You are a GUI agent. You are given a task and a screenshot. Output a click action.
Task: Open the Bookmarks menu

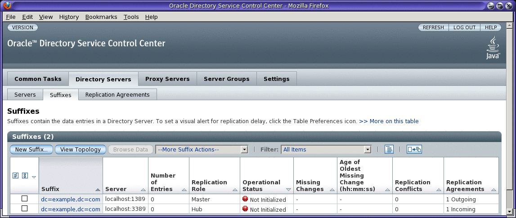[101, 17]
